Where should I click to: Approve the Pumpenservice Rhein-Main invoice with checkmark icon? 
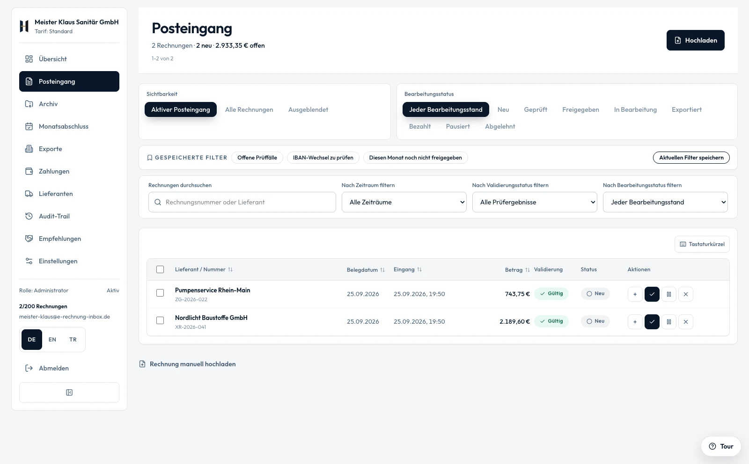coord(652,294)
